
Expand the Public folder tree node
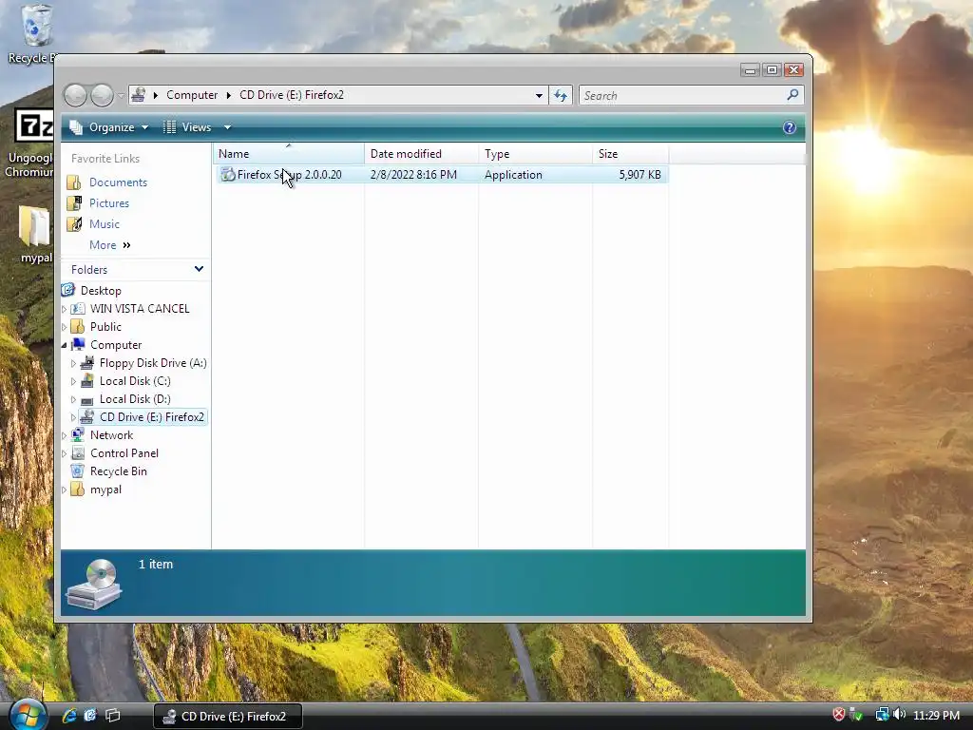tap(64, 327)
